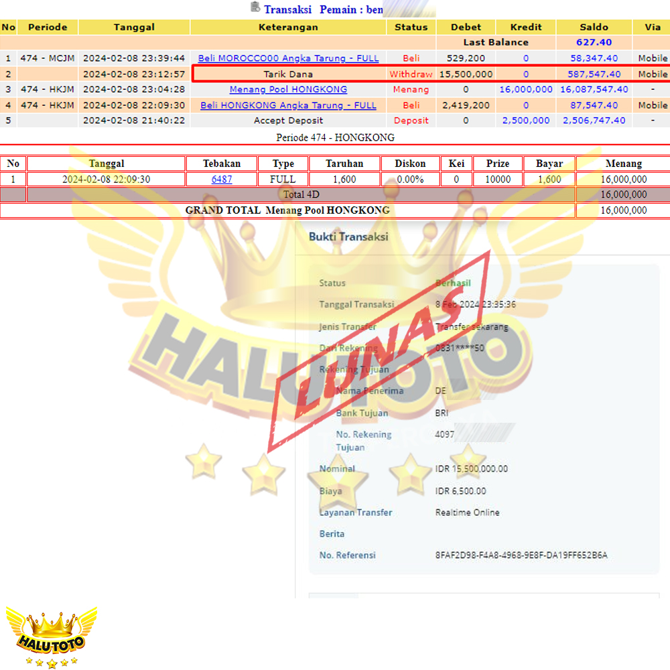Click the row of stars beneath the small HALUTOTO logo
670x670 pixels.
(x=52, y=662)
